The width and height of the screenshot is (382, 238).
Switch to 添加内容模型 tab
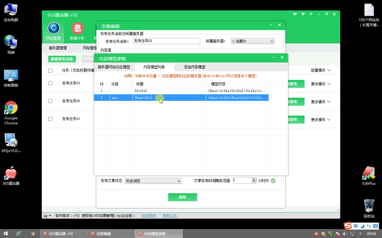pos(194,67)
